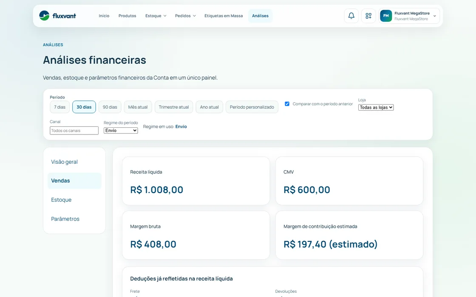This screenshot has width=476, height=297.
Task: Click the Receita líquida R$ 1.008,00 value
Action: pos(157,190)
